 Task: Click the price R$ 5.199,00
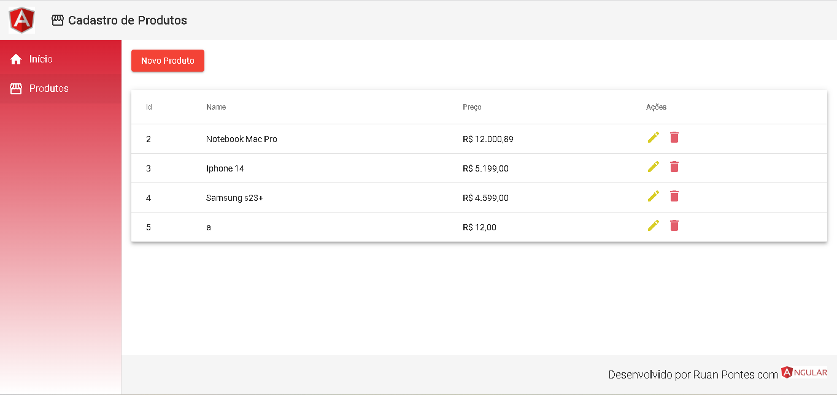485,168
